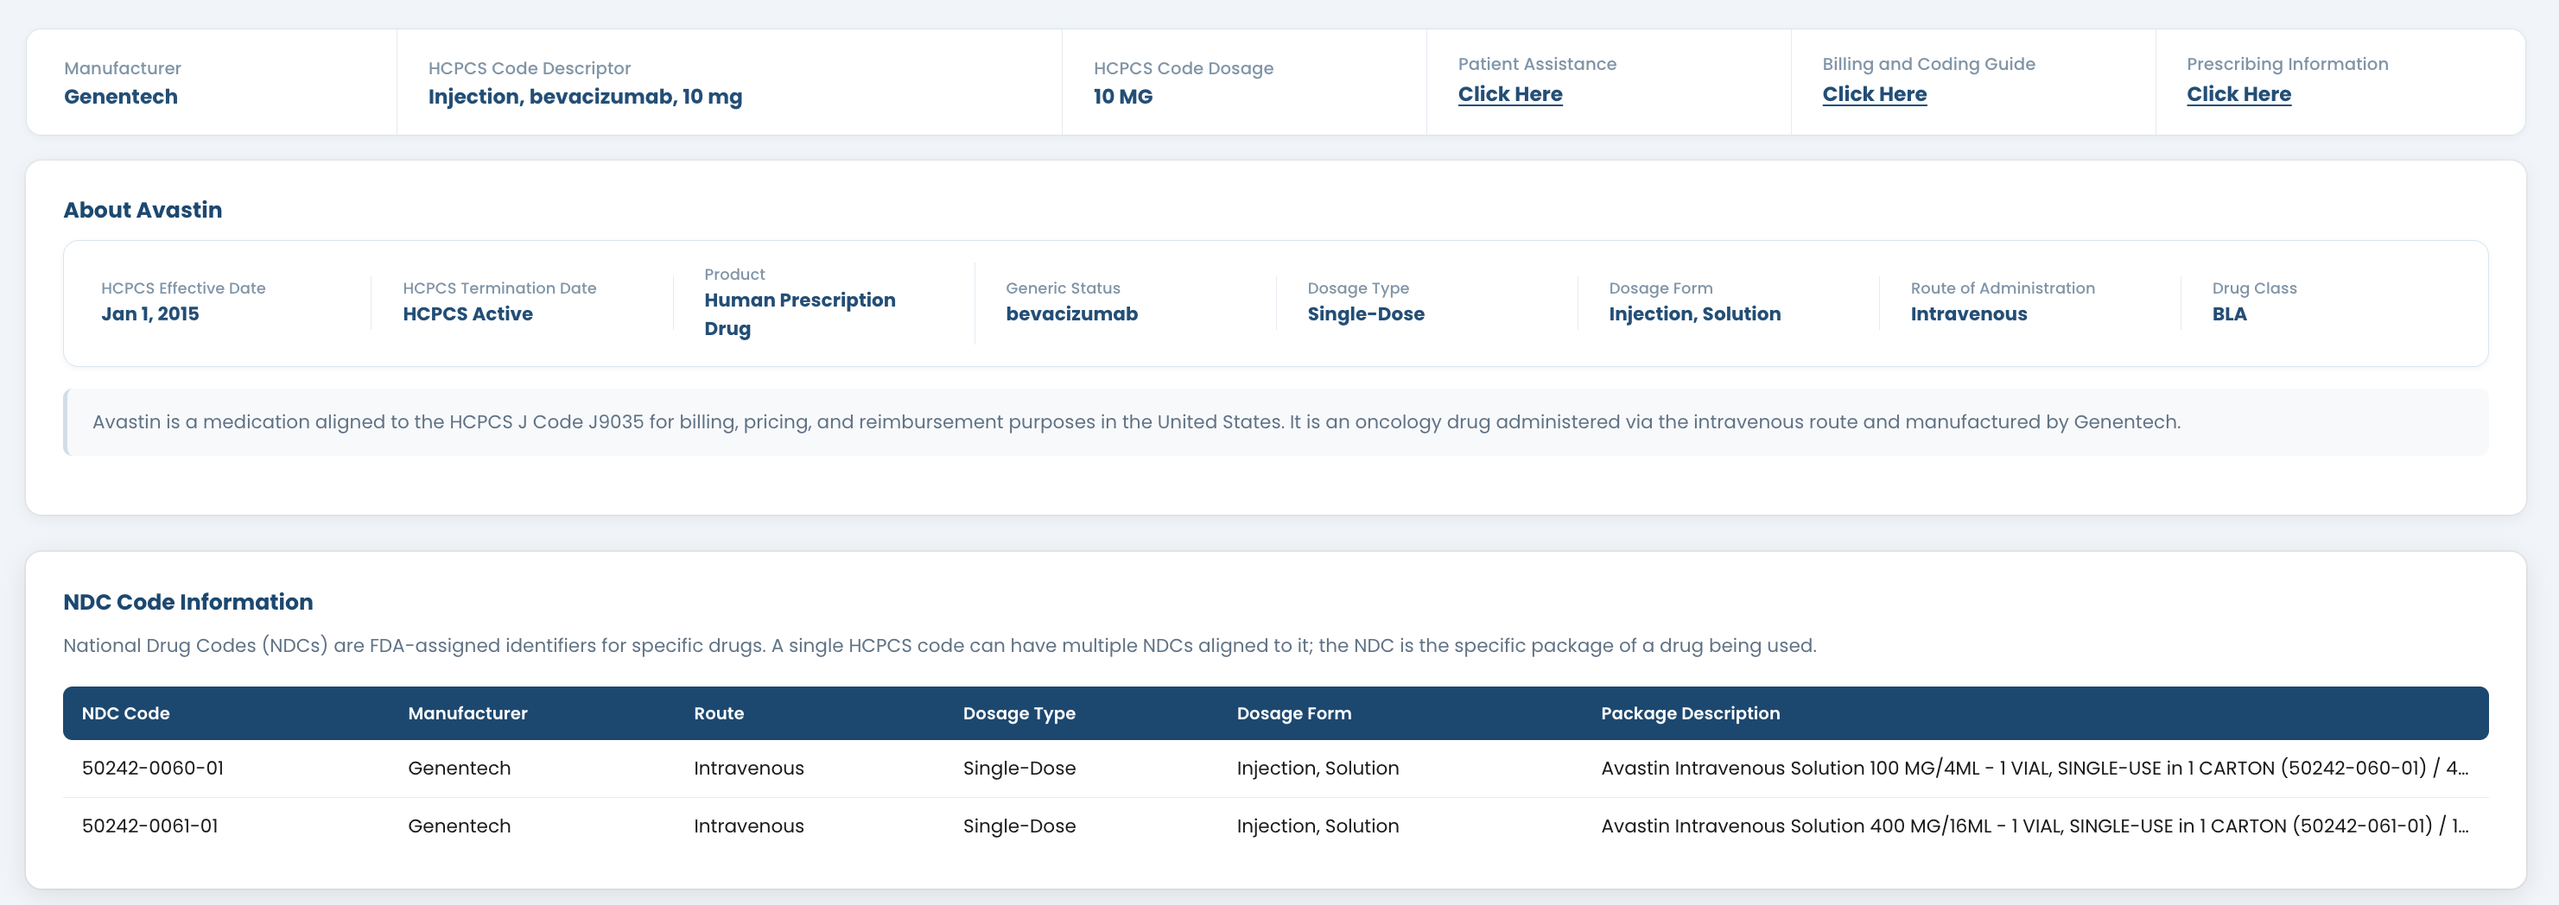The image size is (2559, 905).
Task: Click the Package Description column header
Action: coord(1690,713)
